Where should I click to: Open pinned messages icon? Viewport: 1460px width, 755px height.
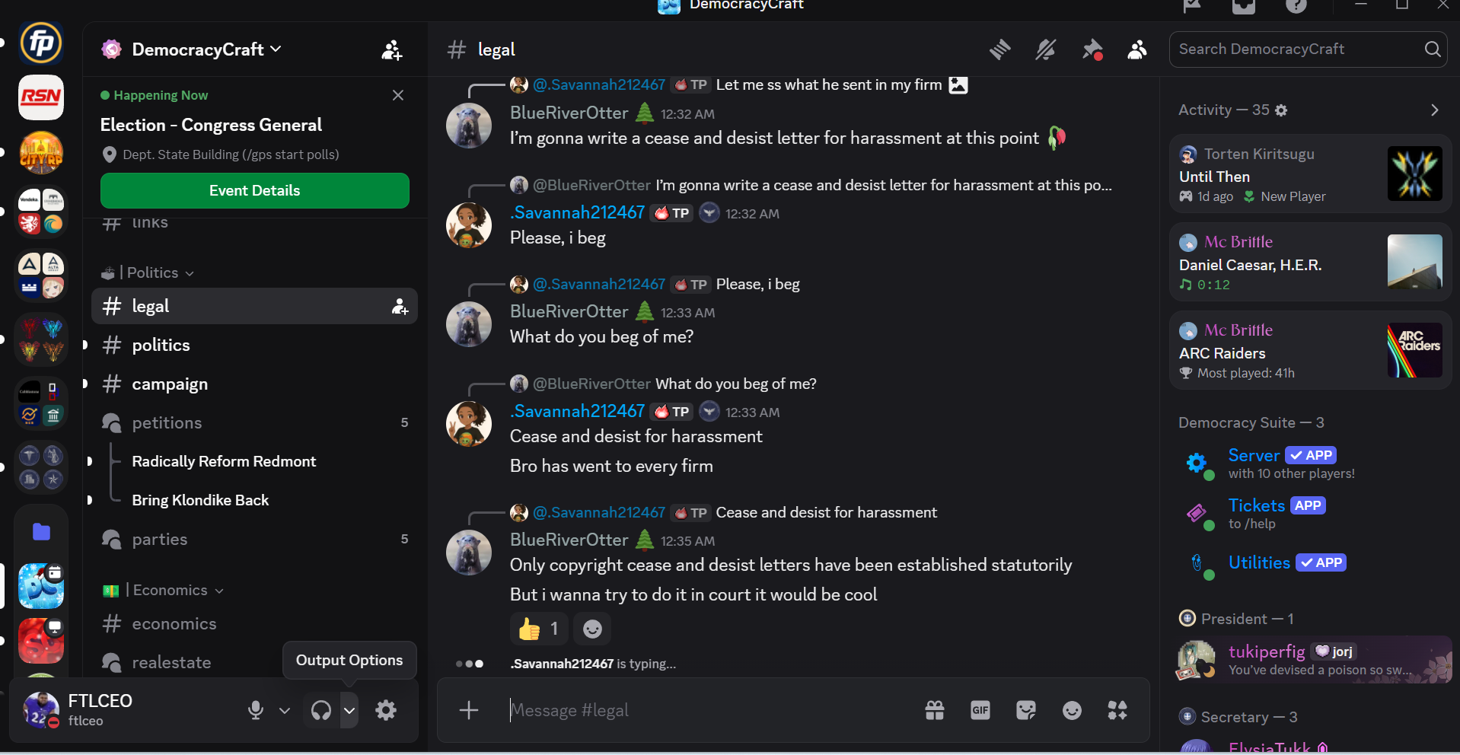click(1092, 49)
